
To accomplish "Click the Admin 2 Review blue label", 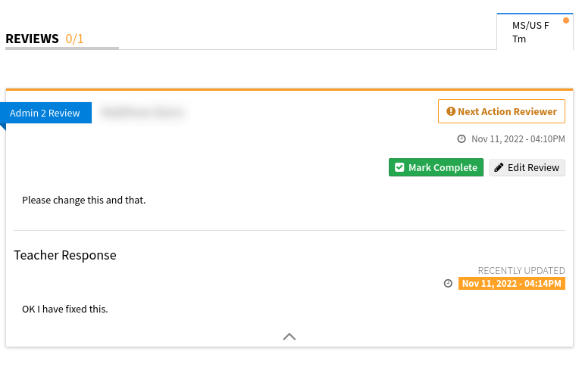I will tap(45, 113).
